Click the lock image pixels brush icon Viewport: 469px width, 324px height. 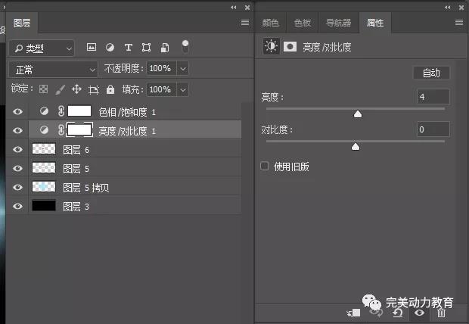(x=60, y=89)
